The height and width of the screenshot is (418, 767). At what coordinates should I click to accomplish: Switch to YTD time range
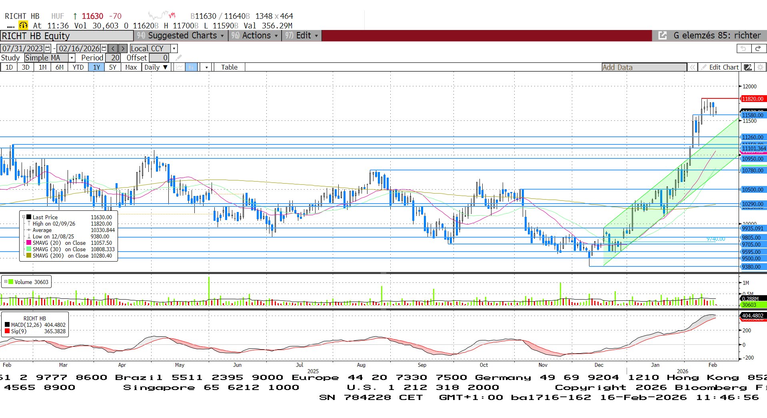click(78, 67)
